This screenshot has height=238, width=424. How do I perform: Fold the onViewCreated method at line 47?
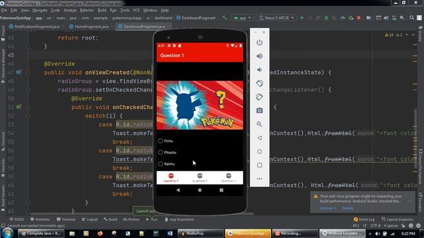[x=28, y=72]
